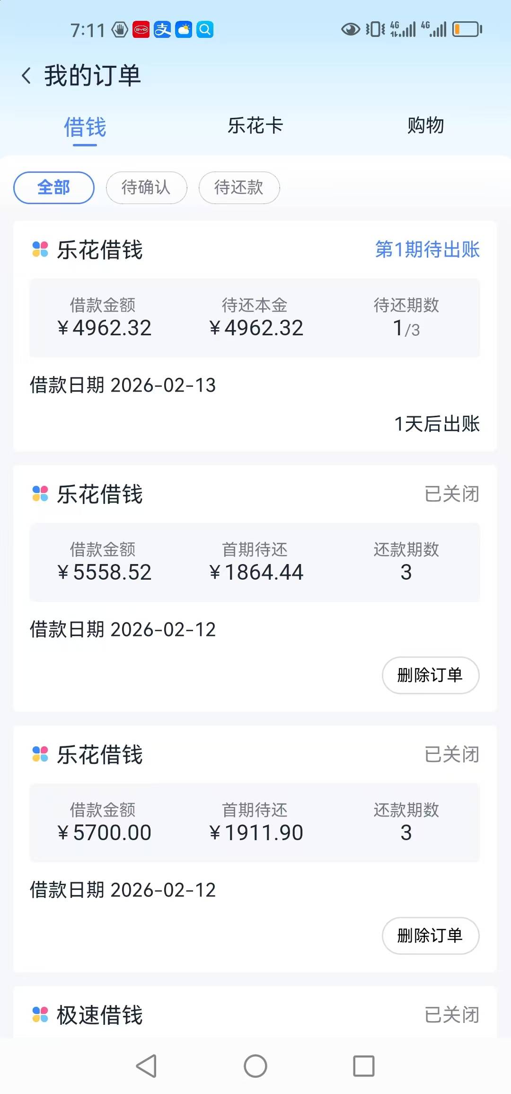
Task: Delete the ¥5700.00 closed order
Action: pyautogui.click(x=430, y=935)
